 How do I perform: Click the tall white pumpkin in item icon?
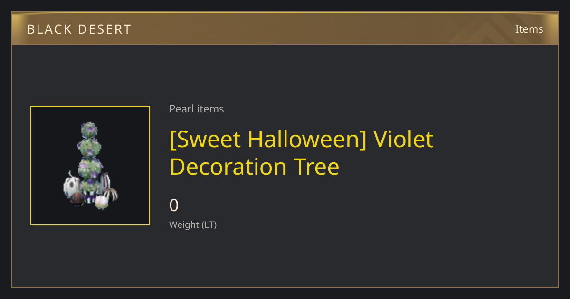pyautogui.click(x=71, y=186)
